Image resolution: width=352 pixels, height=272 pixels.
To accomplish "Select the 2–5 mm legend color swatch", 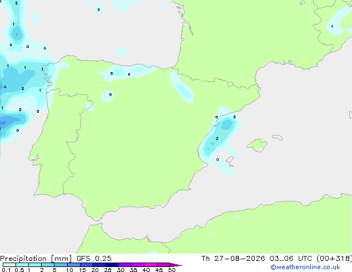I will pyautogui.click(x=48, y=265).
